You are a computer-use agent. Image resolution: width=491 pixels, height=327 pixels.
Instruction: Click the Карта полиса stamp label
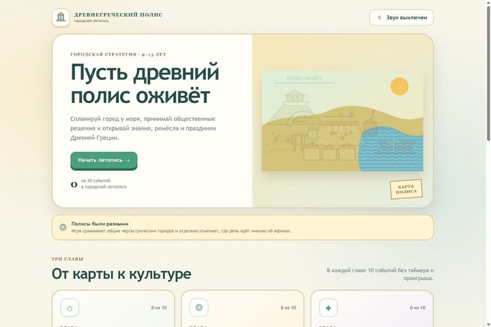[x=406, y=189]
